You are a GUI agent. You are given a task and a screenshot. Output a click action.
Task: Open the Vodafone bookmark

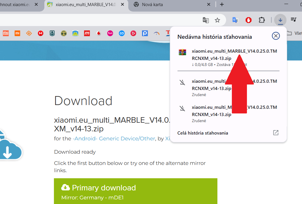click(99, 33)
